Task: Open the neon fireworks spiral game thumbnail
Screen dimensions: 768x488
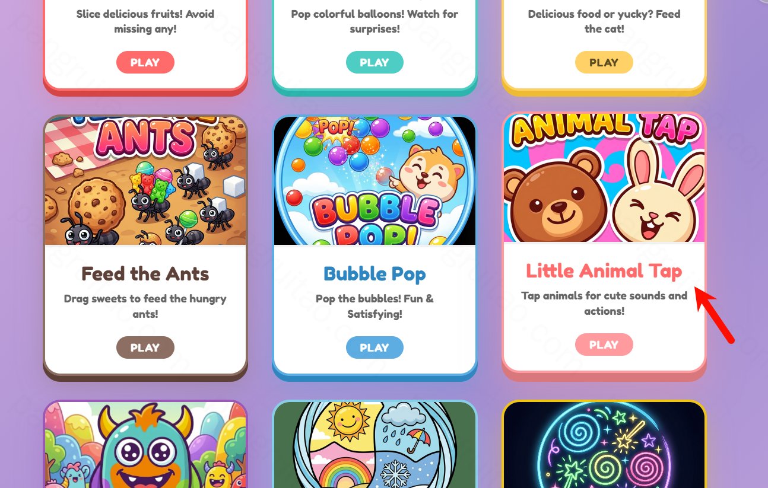Action: (x=604, y=445)
